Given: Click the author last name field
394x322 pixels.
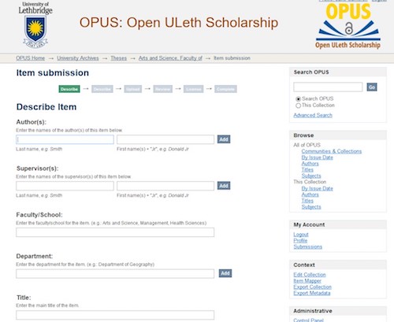Looking at the screenshot, I should pyautogui.click(x=65, y=139).
